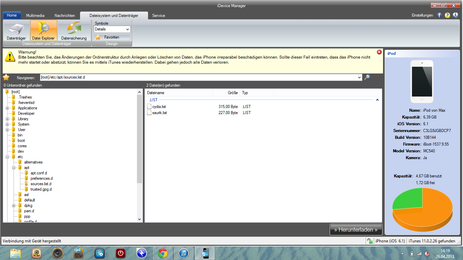Switch to the Nachrichten tab
The width and height of the screenshot is (463, 260).
65,16
